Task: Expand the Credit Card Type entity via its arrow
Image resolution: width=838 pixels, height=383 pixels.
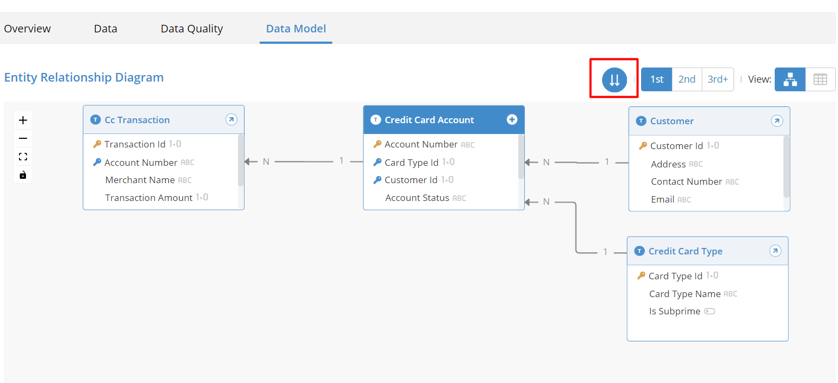Action: (775, 251)
